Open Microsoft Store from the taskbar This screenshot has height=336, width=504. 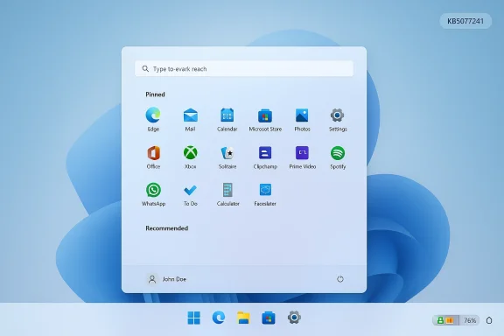click(x=269, y=318)
